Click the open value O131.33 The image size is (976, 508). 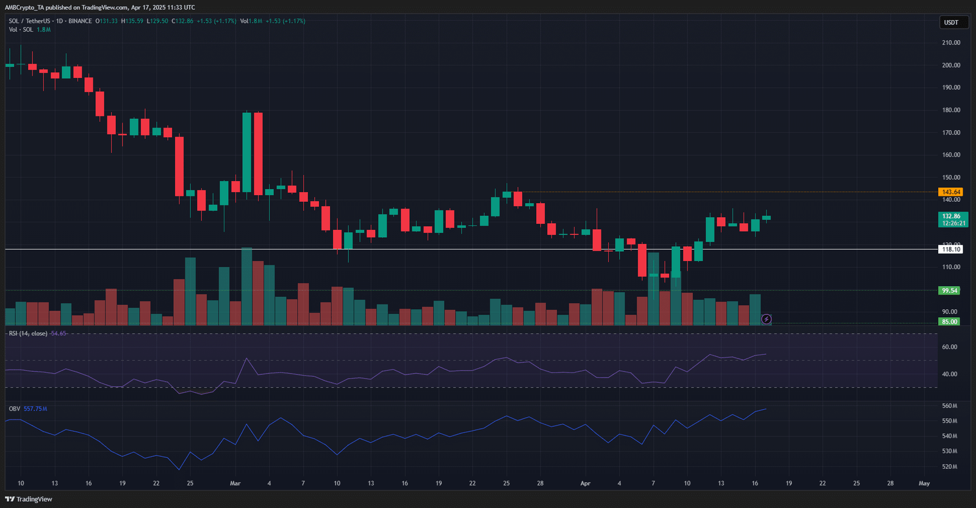point(107,21)
